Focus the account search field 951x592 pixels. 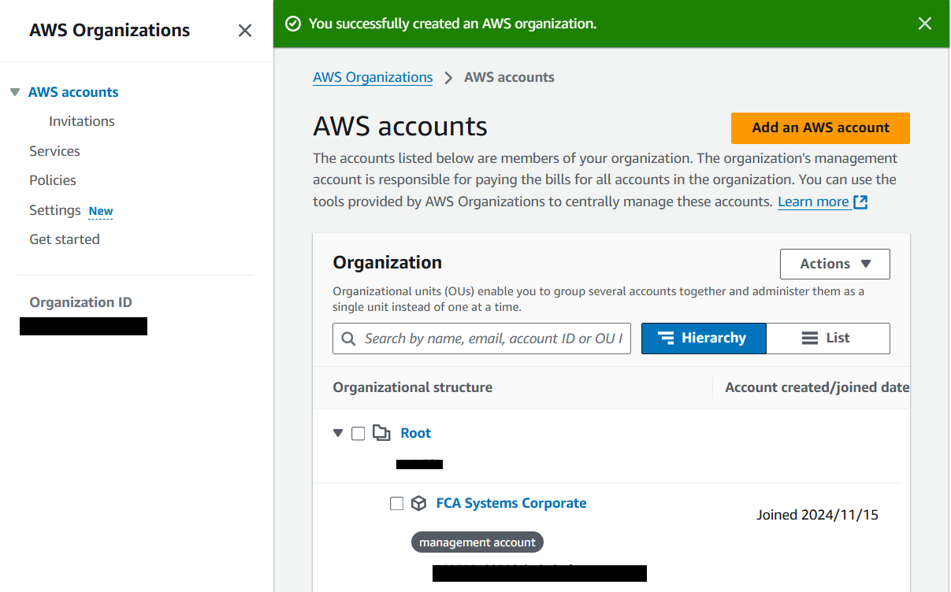point(481,339)
